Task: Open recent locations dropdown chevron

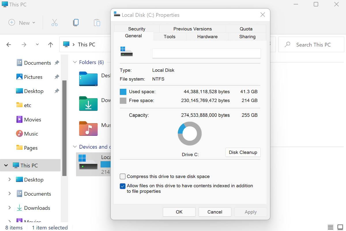Action: [37, 45]
